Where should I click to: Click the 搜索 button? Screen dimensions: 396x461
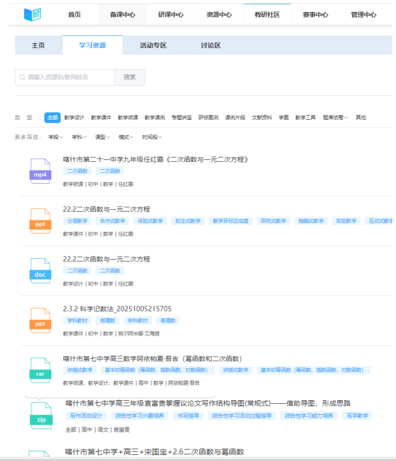130,77
